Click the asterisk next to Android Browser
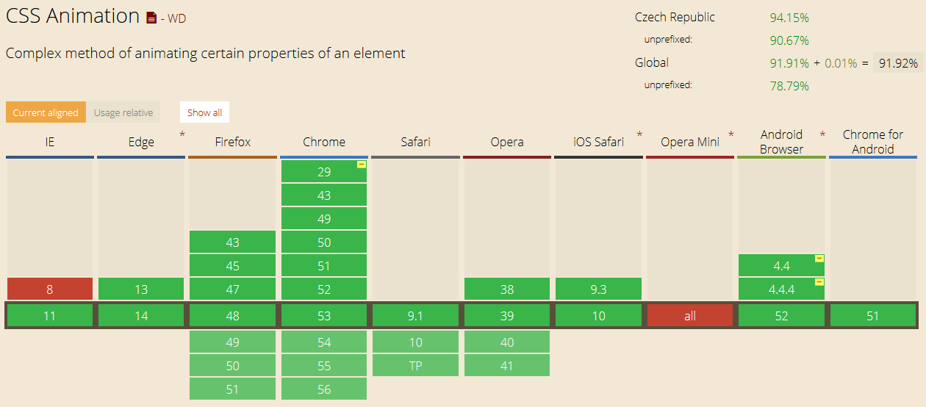926x407 pixels. coord(822,134)
